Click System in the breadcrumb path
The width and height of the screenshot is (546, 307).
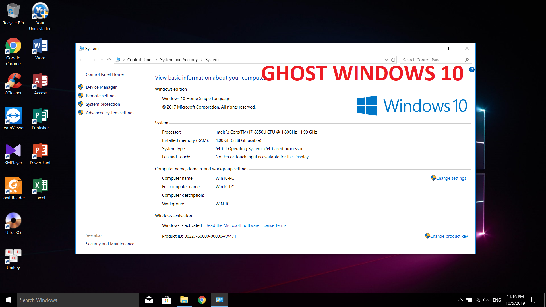click(x=212, y=60)
